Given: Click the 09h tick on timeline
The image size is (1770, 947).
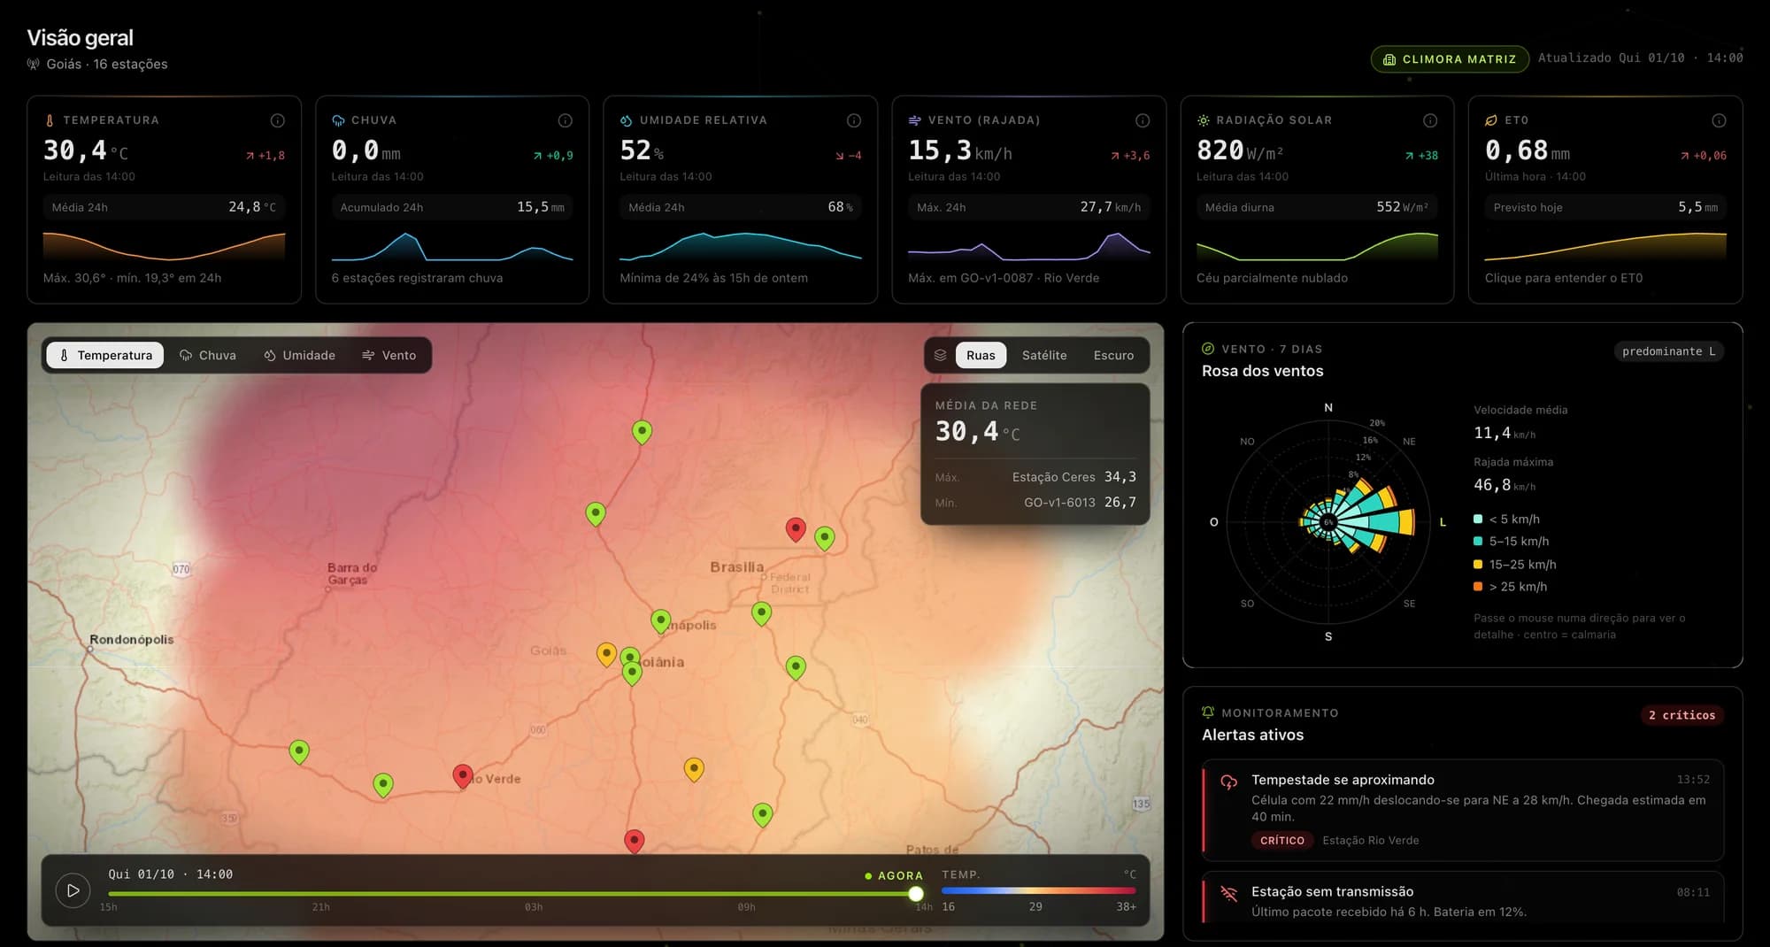Looking at the screenshot, I should pos(746,907).
